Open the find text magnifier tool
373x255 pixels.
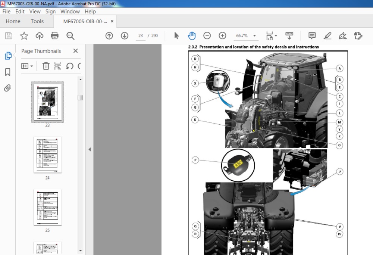[70, 36]
